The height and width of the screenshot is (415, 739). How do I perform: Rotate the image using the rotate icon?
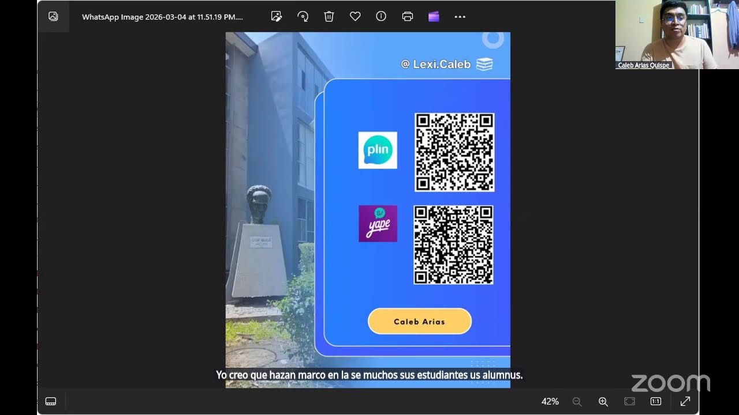tap(303, 17)
